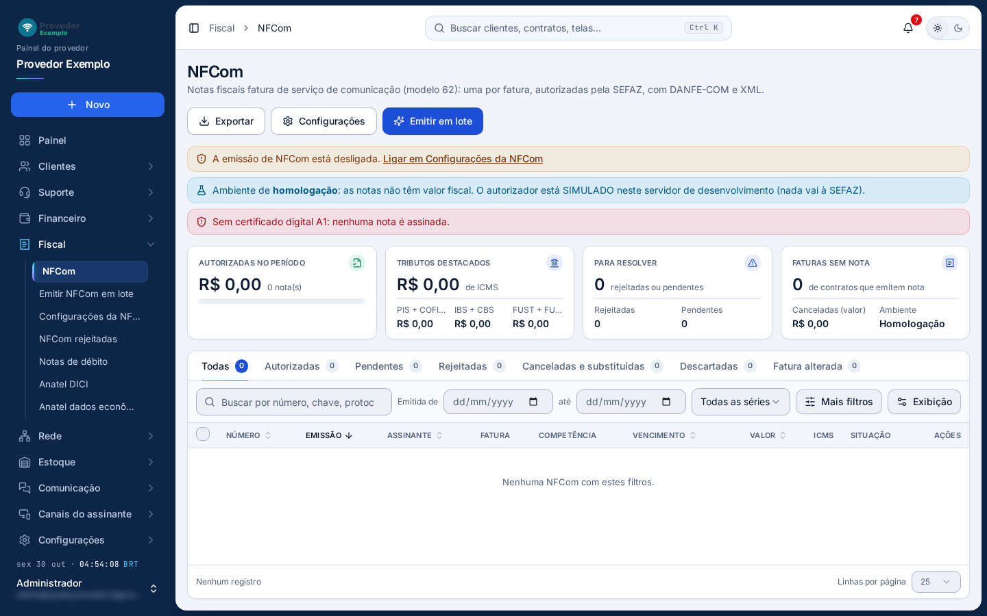Collapse the Fiscal menu chevron
Screen dimensions: 987x616
[151, 244]
